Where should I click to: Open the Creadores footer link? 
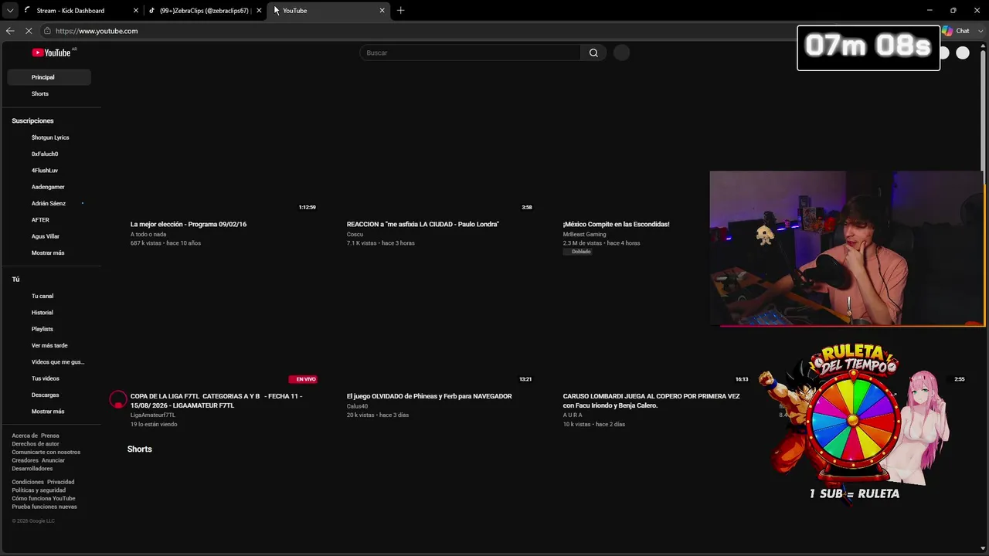click(x=25, y=460)
